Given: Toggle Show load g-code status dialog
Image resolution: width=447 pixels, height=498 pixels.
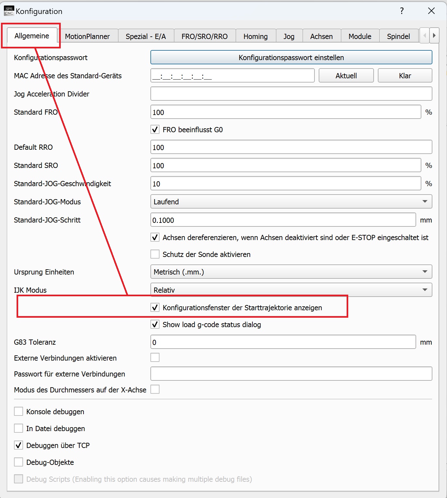Looking at the screenshot, I should click(x=155, y=325).
